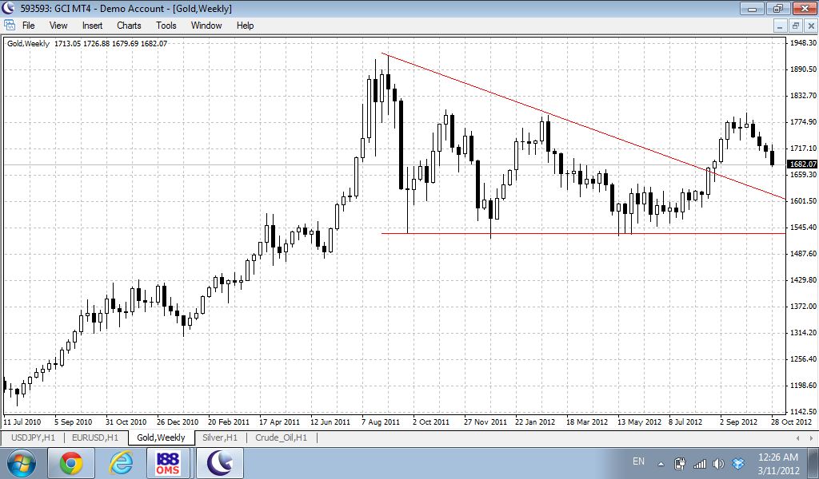
Task: Click the chart document icon beside File
Action: pos(10,26)
